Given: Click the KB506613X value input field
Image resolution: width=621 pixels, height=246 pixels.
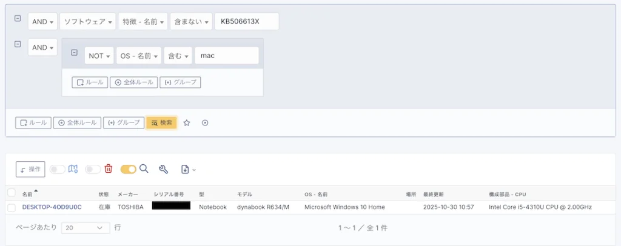Looking at the screenshot, I should [247, 22].
